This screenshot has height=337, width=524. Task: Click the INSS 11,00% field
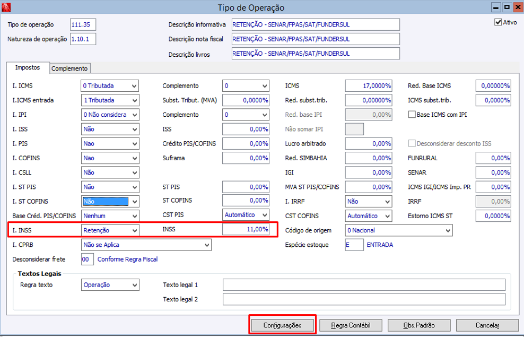tap(246, 229)
